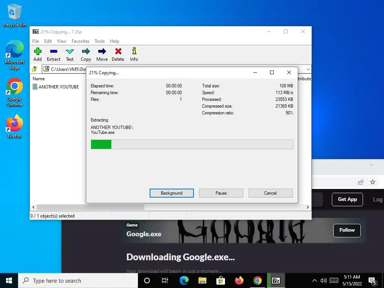Click the Test toolbar icon
Screen dimensions: 384x288
coord(69,54)
